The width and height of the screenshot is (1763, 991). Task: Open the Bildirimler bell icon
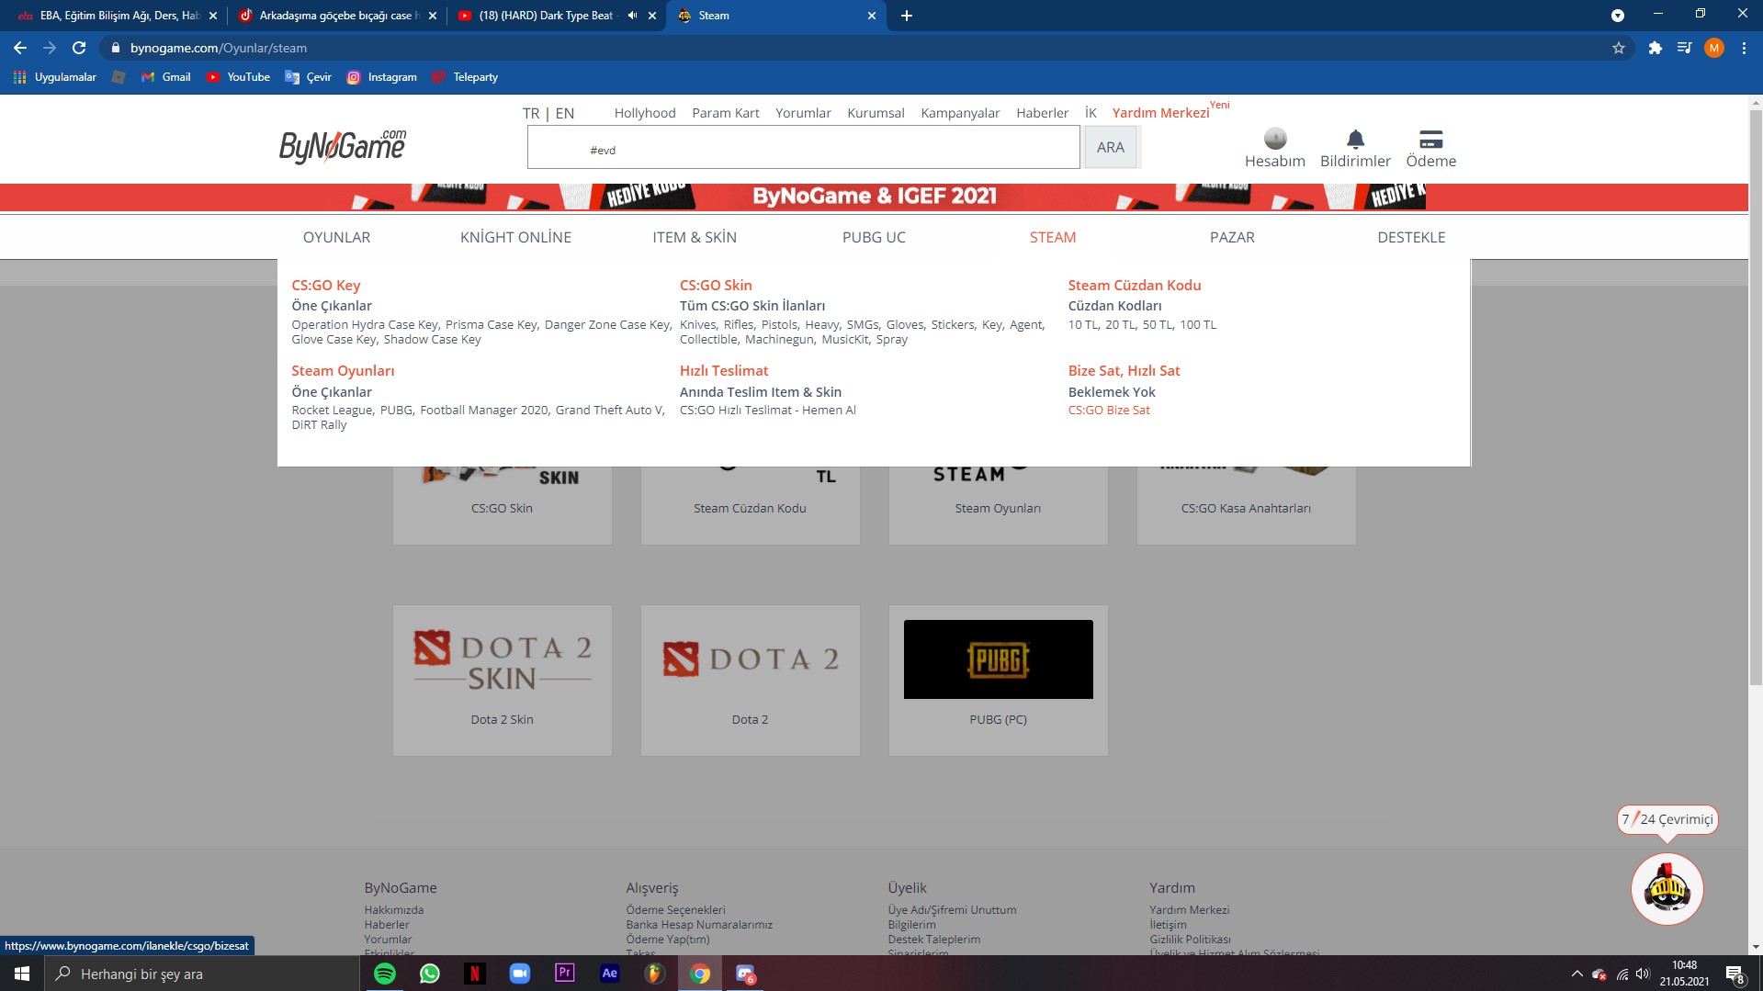click(1355, 139)
